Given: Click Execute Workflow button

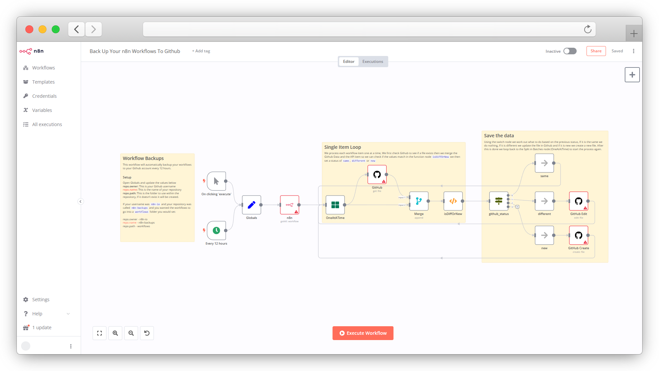Looking at the screenshot, I should [x=363, y=333].
